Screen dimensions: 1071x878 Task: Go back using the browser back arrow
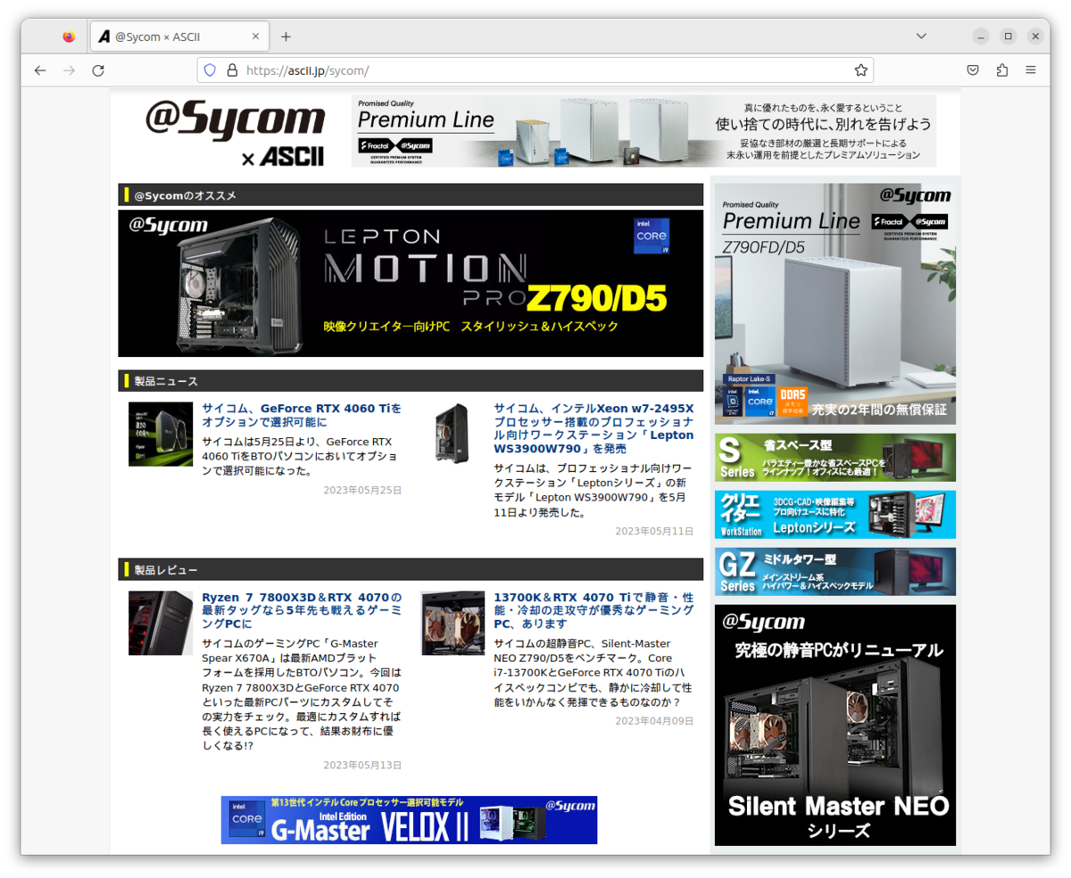click(39, 70)
